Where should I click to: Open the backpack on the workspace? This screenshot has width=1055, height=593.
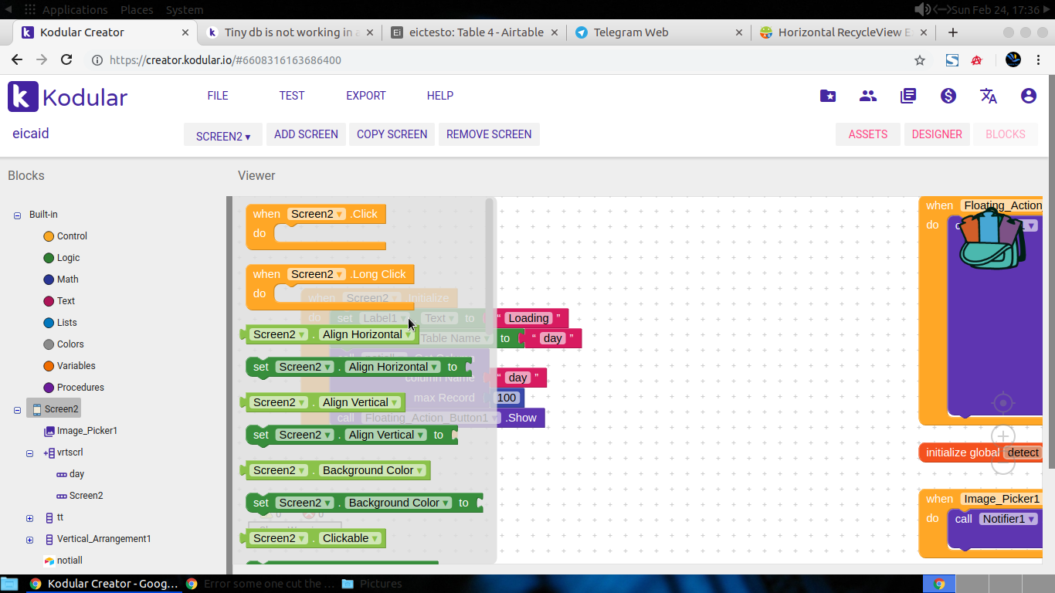pos(993,239)
